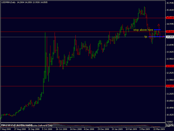
Task: Click the open price 14.2804 in header
Action: (x=20, y=2)
